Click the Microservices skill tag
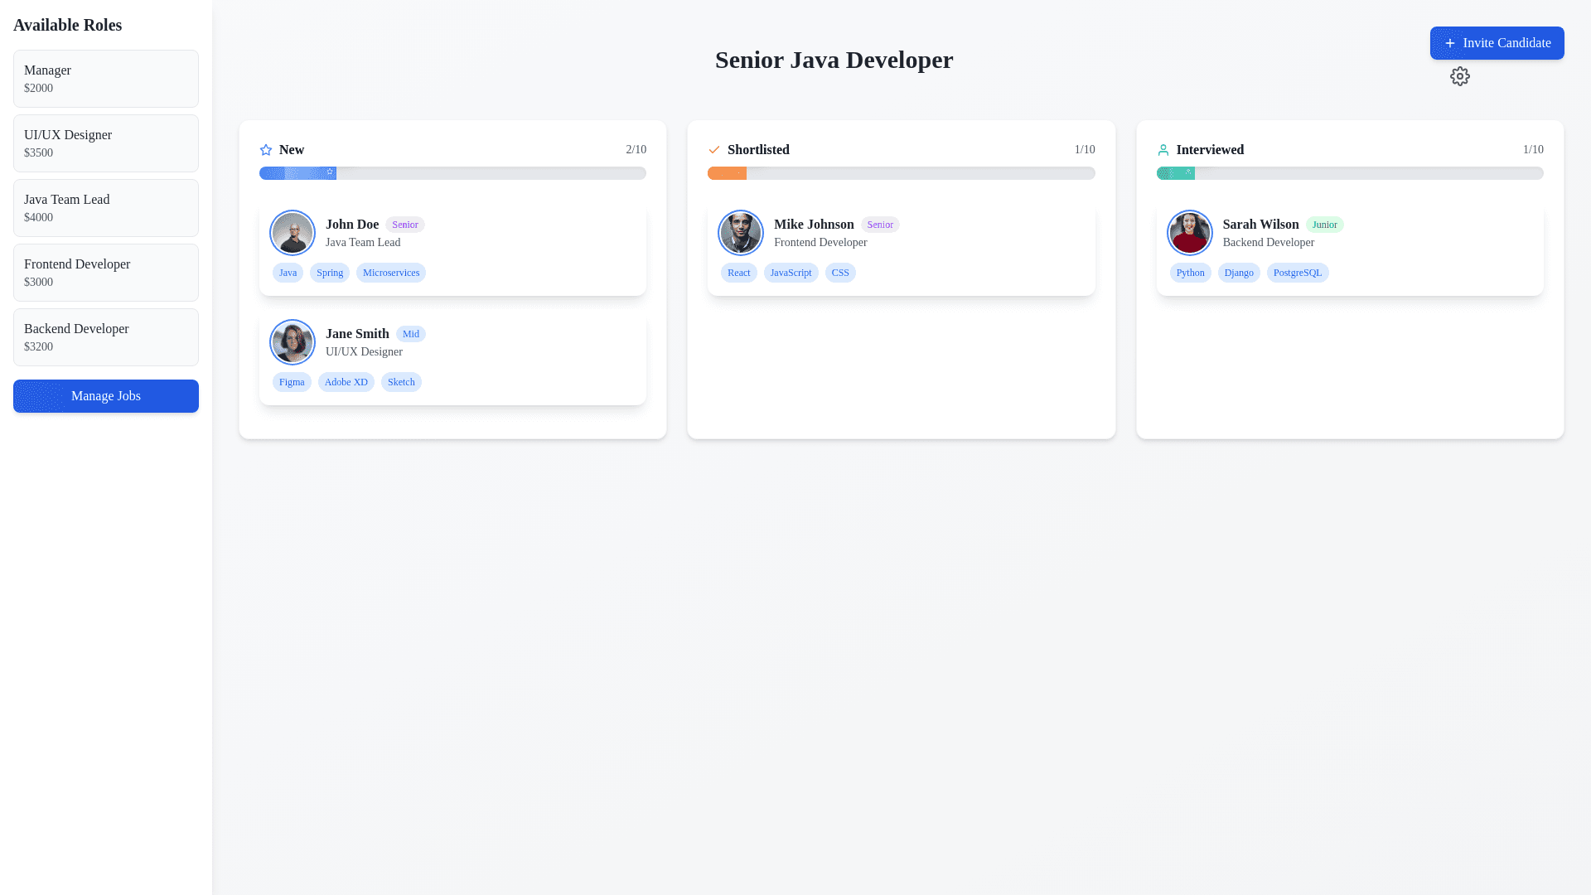1591x895 pixels. click(x=391, y=273)
